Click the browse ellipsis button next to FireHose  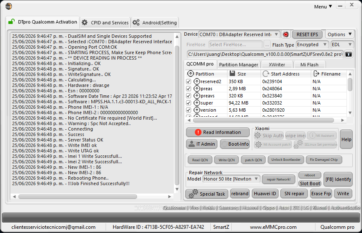[x=267, y=45]
